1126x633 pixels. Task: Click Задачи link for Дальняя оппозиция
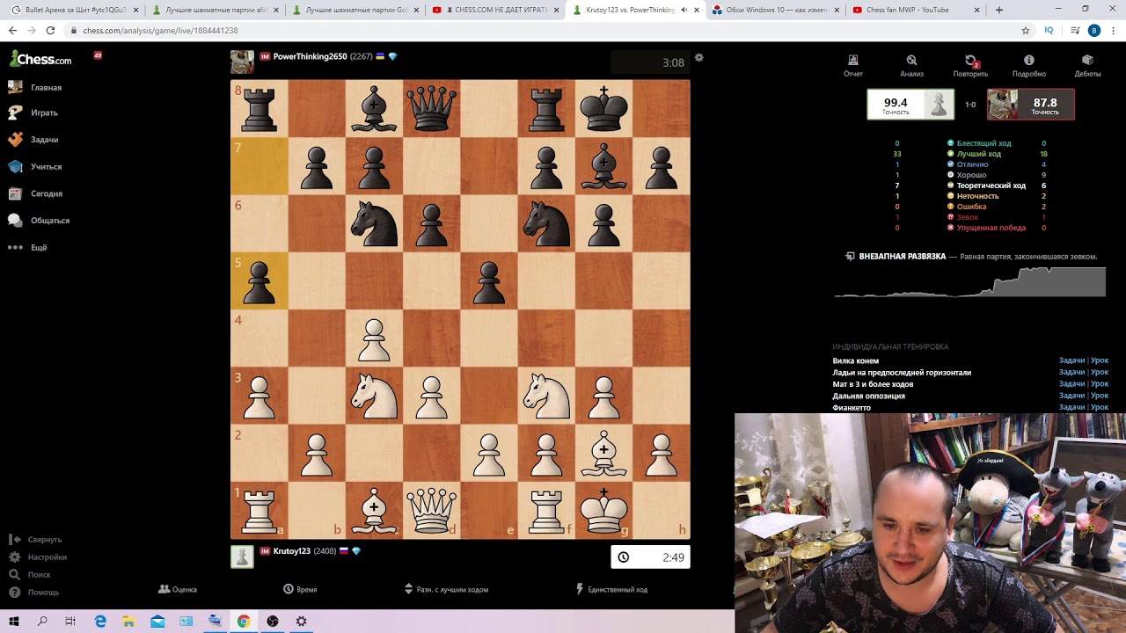tap(1071, 396)
